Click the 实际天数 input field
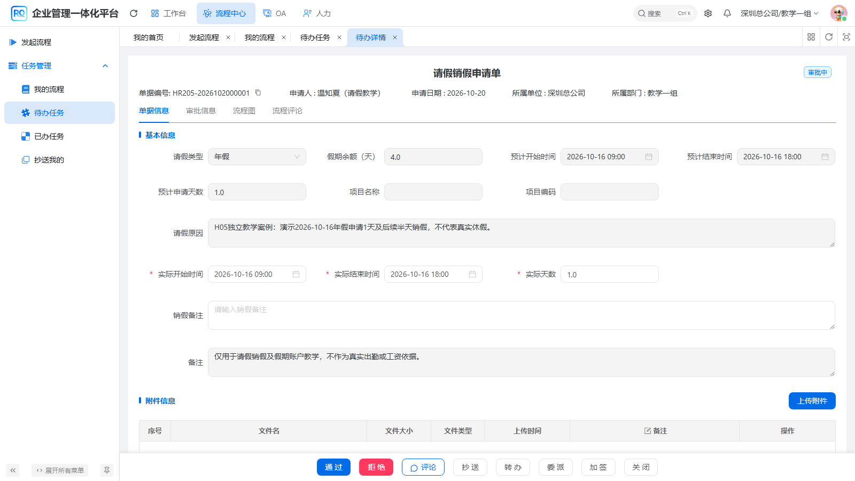855x481 pixels. click(610, 274)
